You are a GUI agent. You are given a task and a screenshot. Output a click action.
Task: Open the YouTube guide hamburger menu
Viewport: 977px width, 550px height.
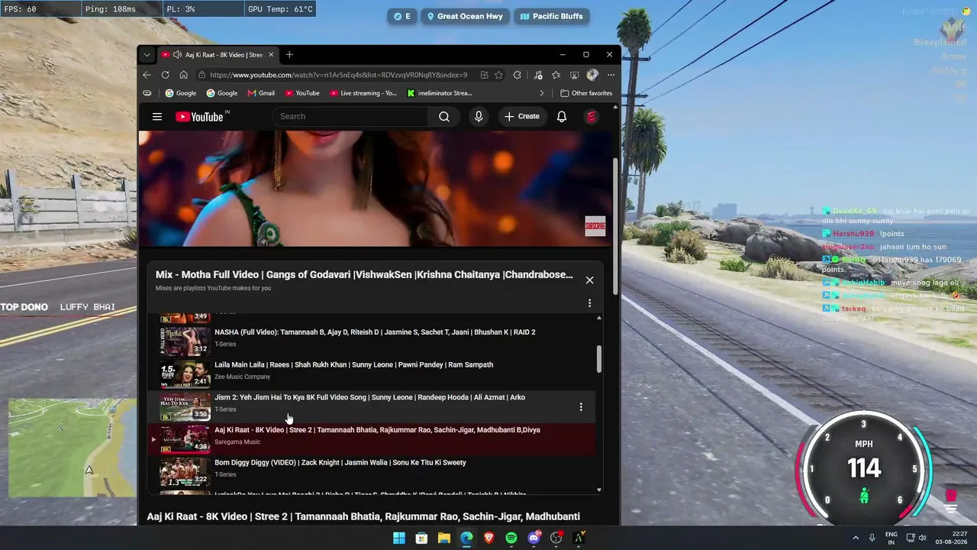coord(157,117)
